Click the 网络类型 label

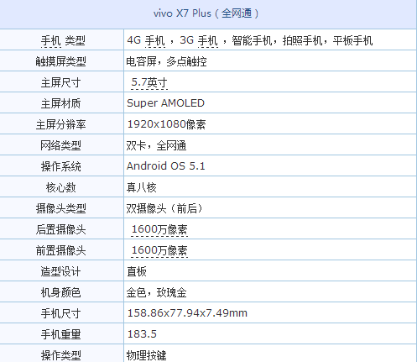[x=60, y=145]
